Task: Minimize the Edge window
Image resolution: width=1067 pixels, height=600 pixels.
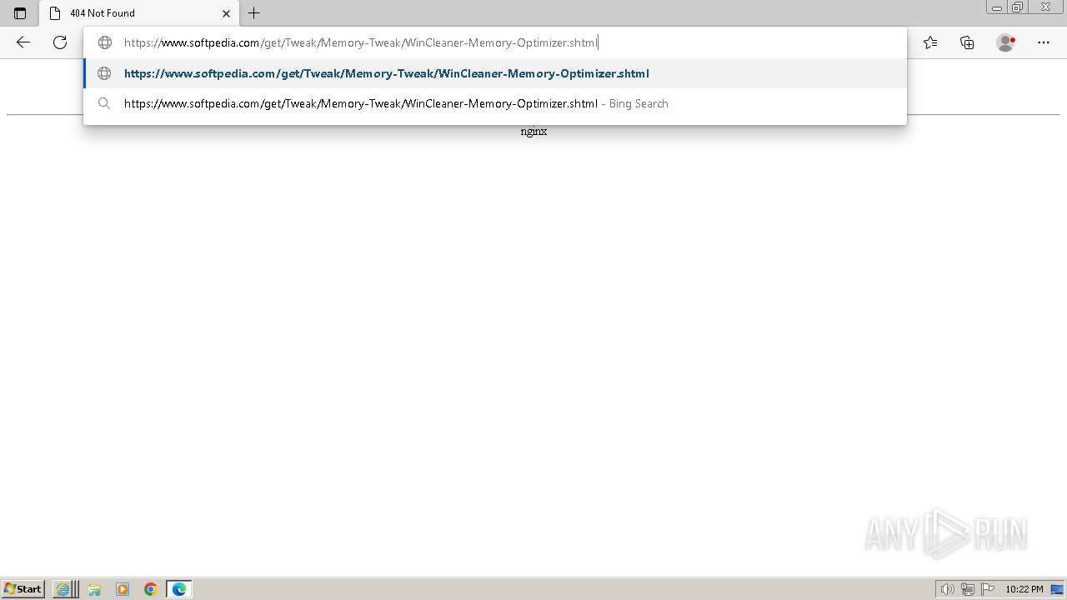Action: click(997, 7)
